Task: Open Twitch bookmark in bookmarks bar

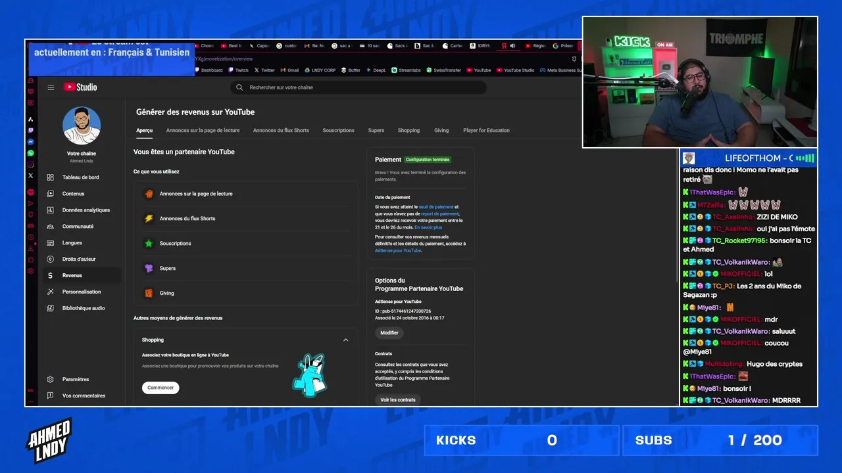Action: click(238, 70)
